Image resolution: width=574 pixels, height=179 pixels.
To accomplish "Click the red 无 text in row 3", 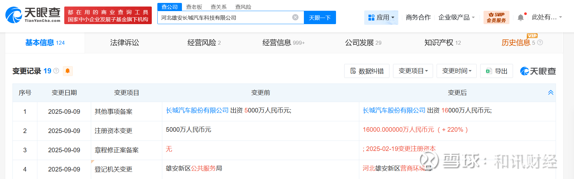I will [x=169, y=149].
